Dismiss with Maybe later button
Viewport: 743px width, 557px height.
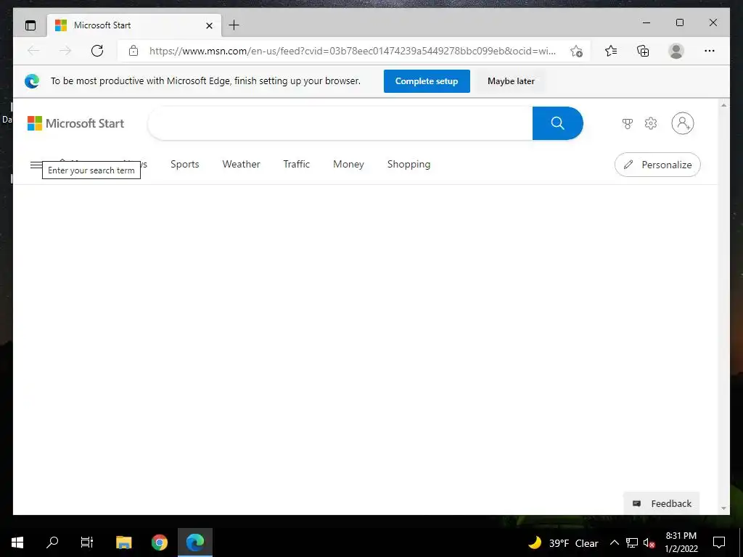(511, 81)
